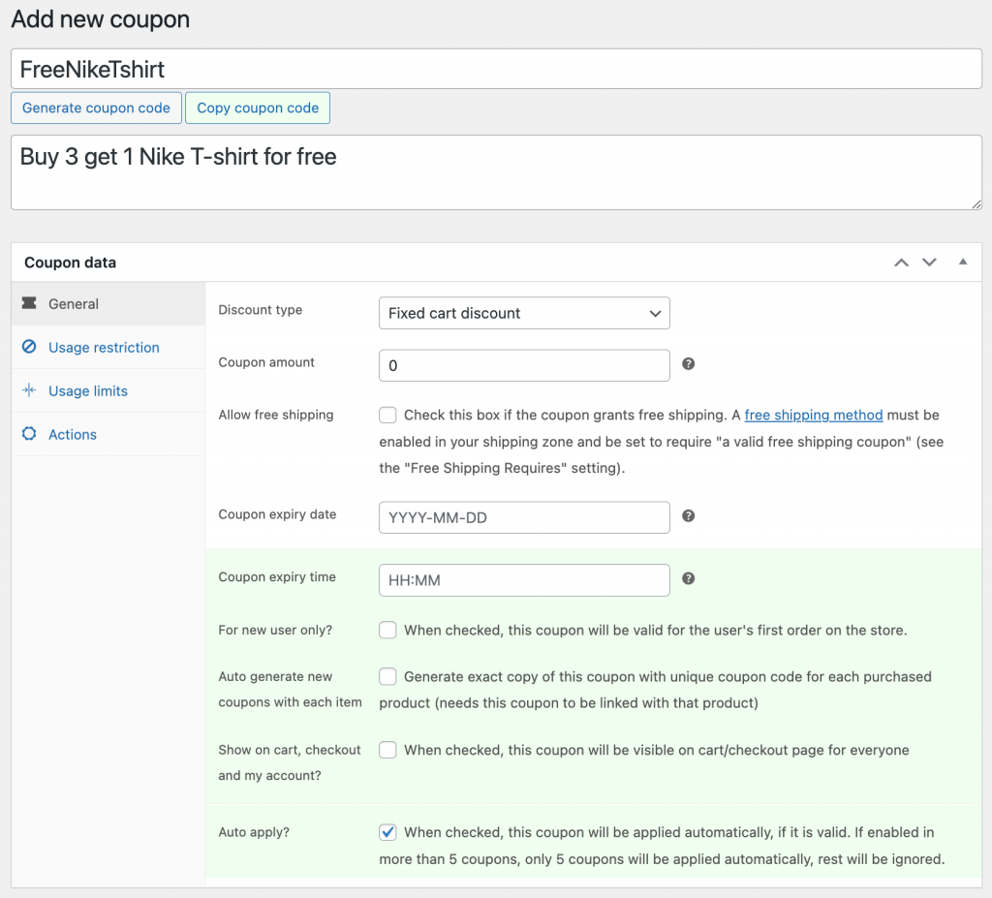This screenshot has height=898, width=992.
Task: Click the prohibition icon next to Usage restriction
Action: [x=27, y=347]
